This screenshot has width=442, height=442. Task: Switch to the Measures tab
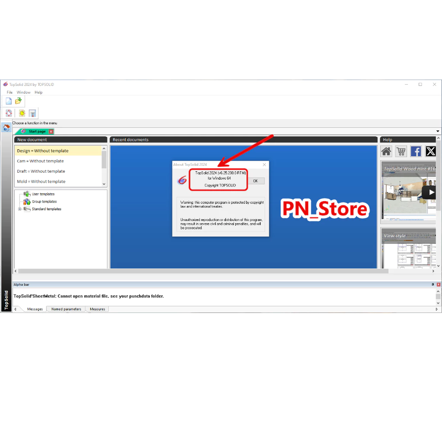point(98,309)
